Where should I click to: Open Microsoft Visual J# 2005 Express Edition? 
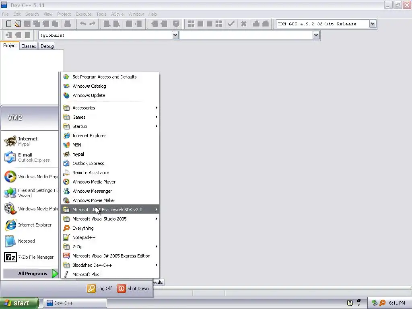point(110,256)
